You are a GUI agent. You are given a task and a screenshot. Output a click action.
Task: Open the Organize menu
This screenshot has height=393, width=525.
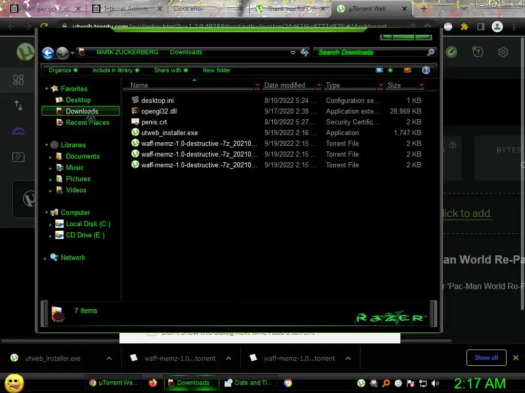[x=63, y=70]
